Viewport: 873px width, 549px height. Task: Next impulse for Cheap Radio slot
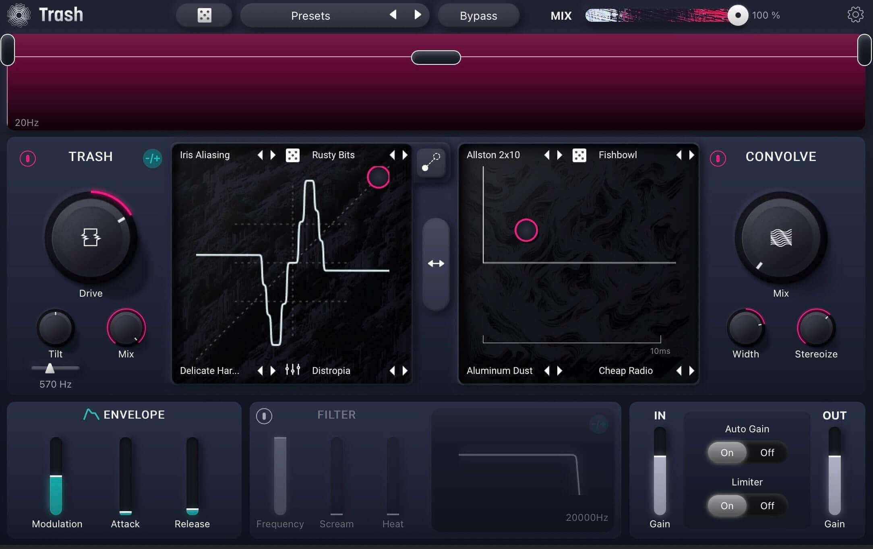tap(692, 371)
